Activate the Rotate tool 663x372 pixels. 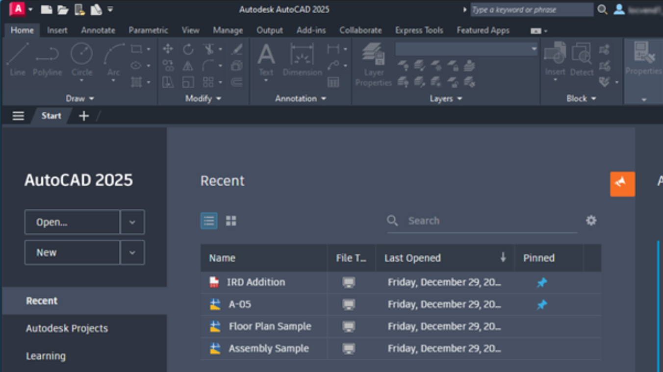pyautogui.click(x=188, y=49)
